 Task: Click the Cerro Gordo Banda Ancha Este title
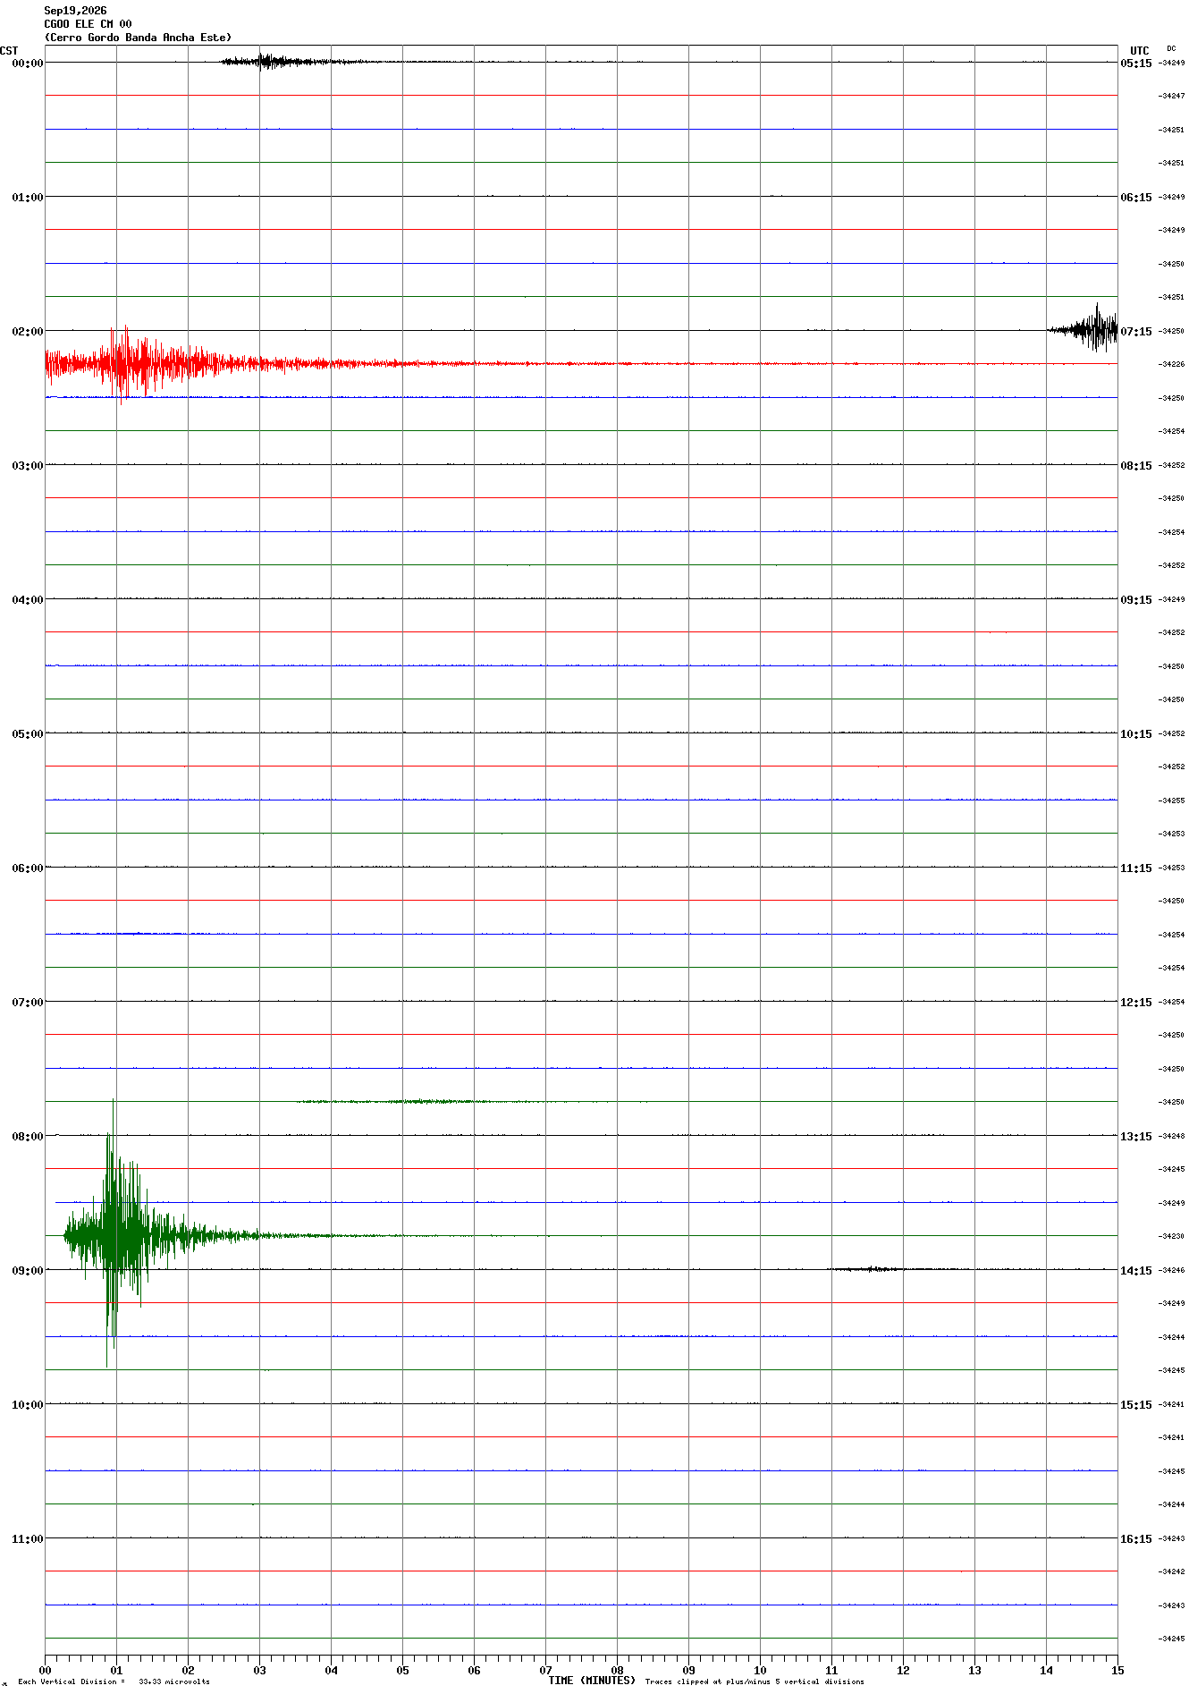[138, 38]
